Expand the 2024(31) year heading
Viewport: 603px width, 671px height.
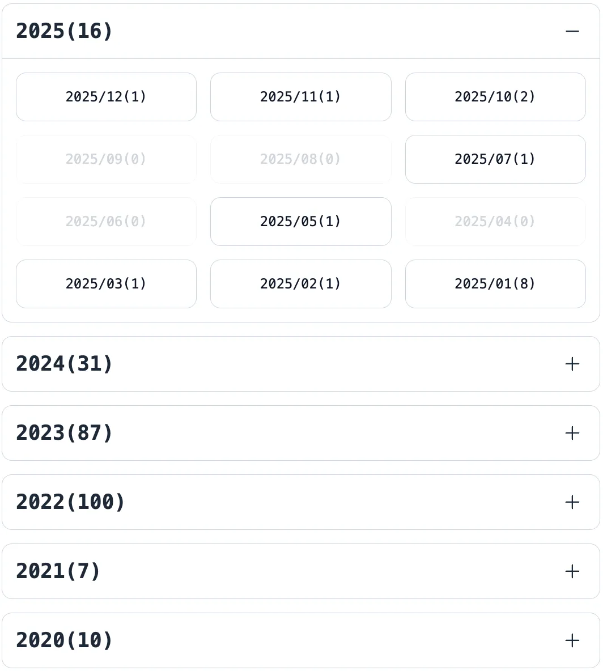[65, 364]
